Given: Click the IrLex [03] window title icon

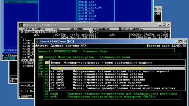Looking at the screenshot, I should [x=37, y=42].
